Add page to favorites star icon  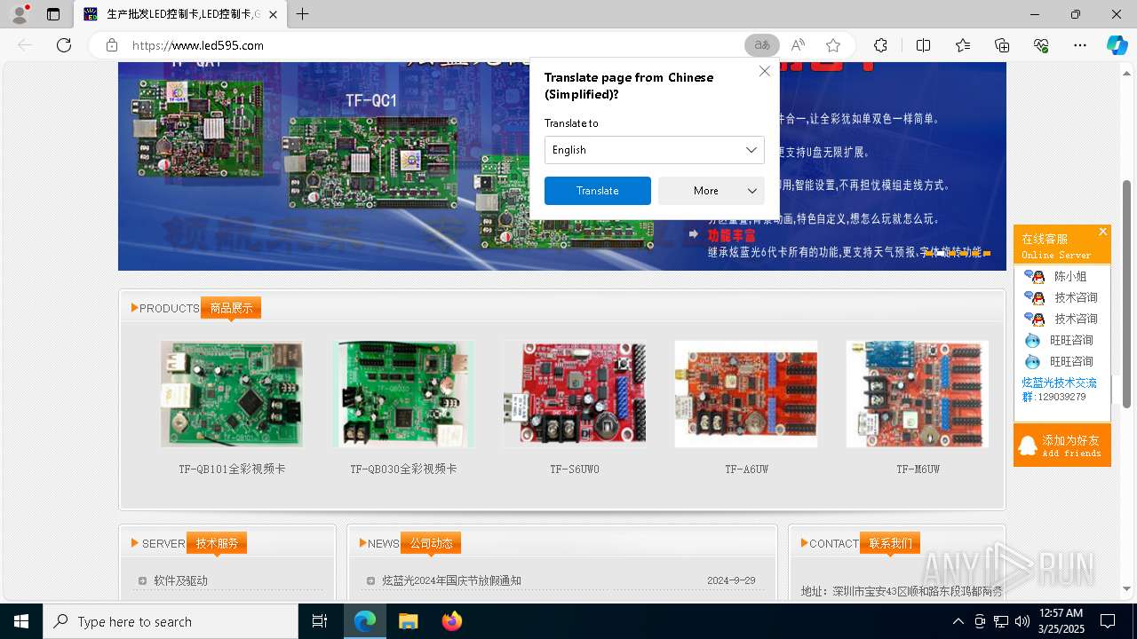pyautogui.click(x=832, y=45)
